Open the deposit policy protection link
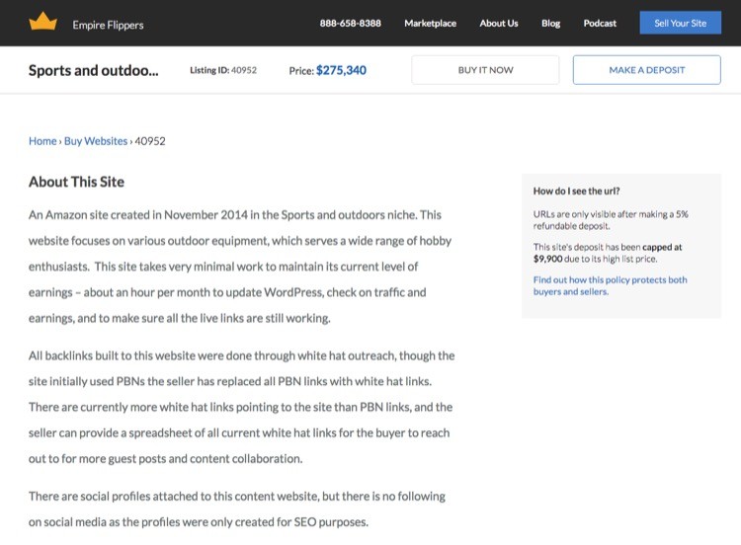 611,285
